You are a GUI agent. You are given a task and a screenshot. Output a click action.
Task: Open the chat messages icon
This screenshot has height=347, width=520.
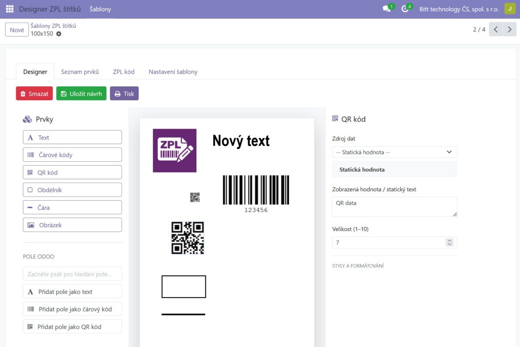pos(387,9)
